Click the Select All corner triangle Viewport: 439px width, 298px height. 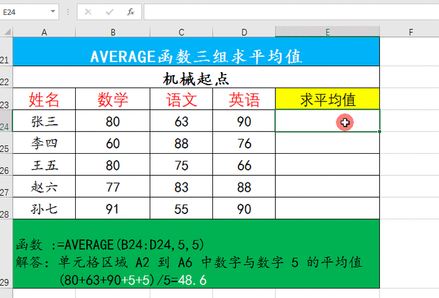(x=7, y=32)
